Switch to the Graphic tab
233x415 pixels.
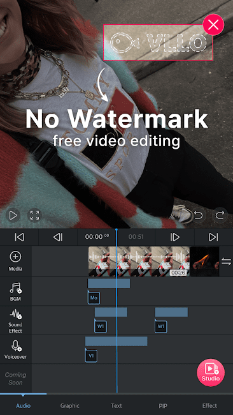click(69, 405)
